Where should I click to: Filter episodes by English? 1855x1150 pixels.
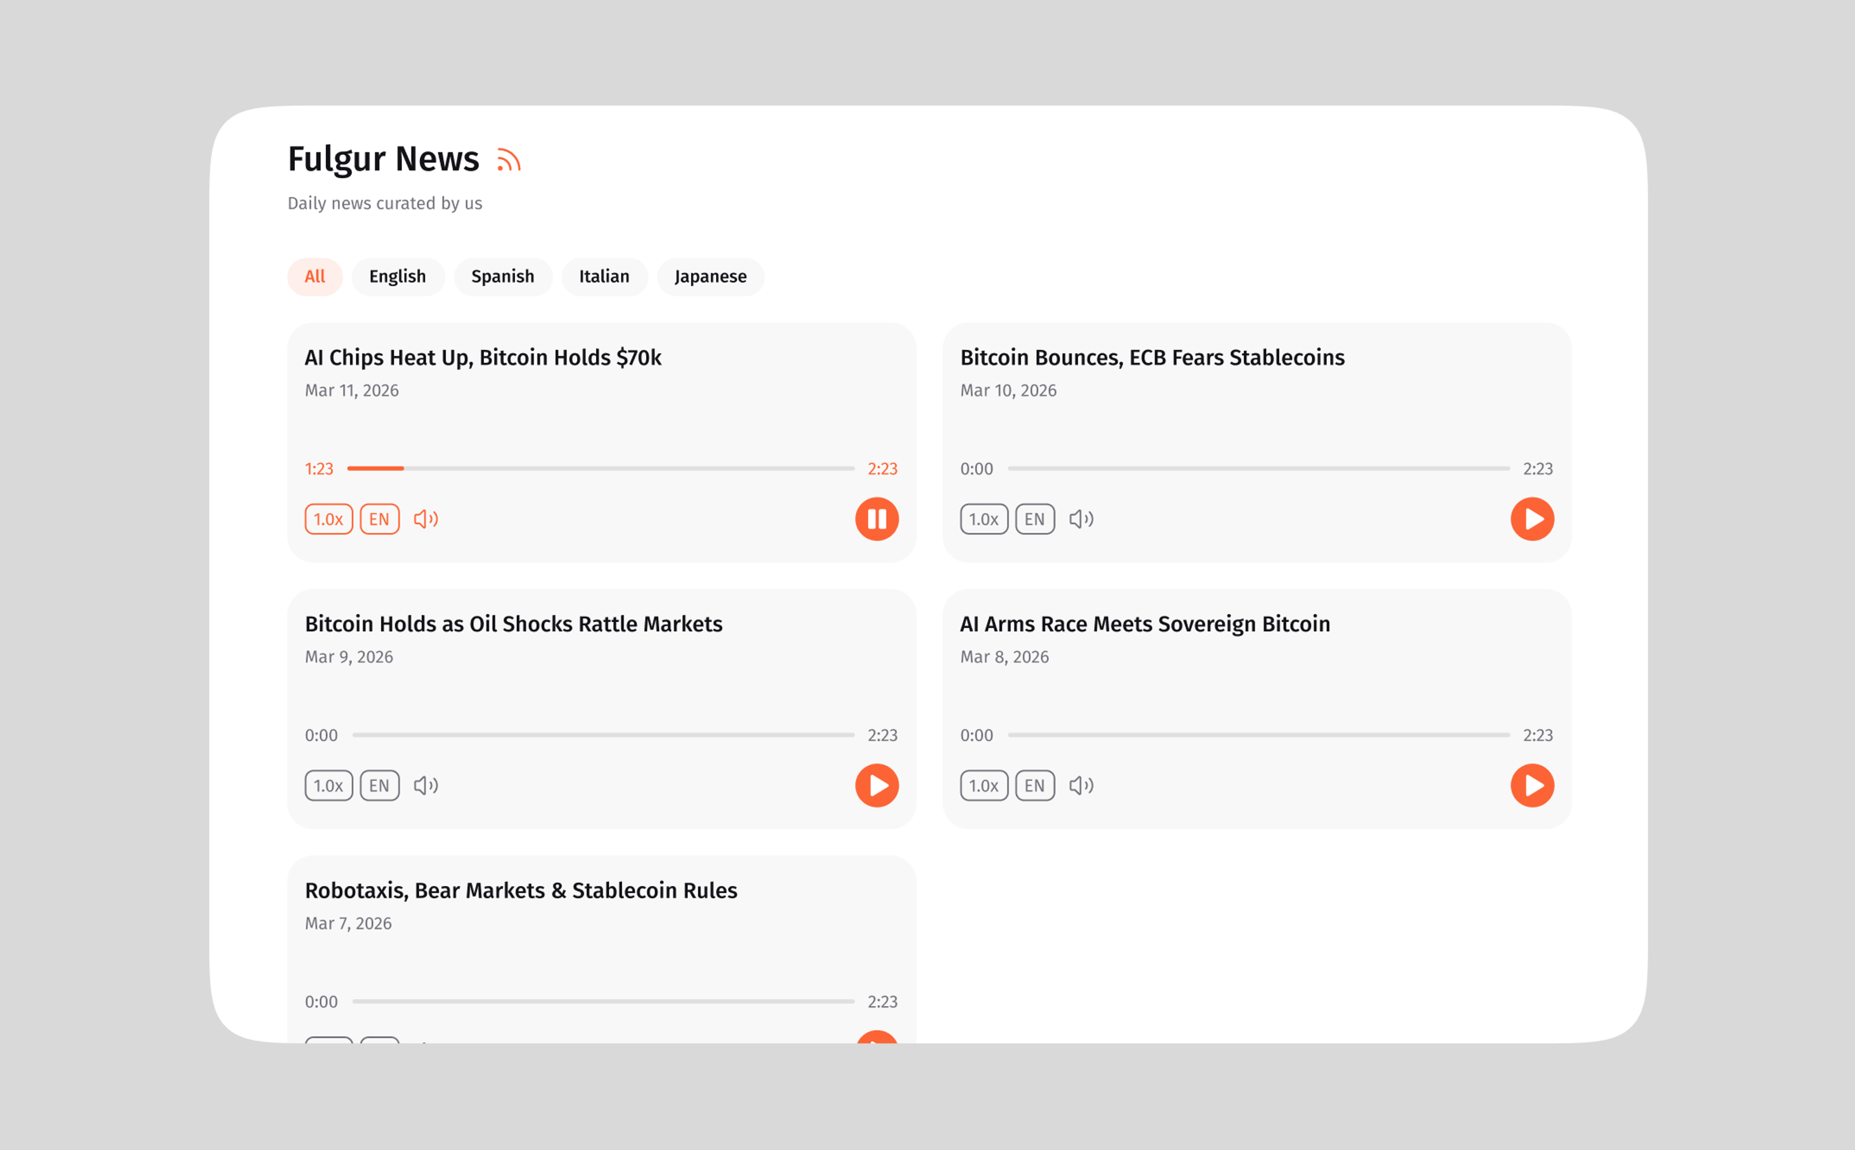(x=398, y=276)
